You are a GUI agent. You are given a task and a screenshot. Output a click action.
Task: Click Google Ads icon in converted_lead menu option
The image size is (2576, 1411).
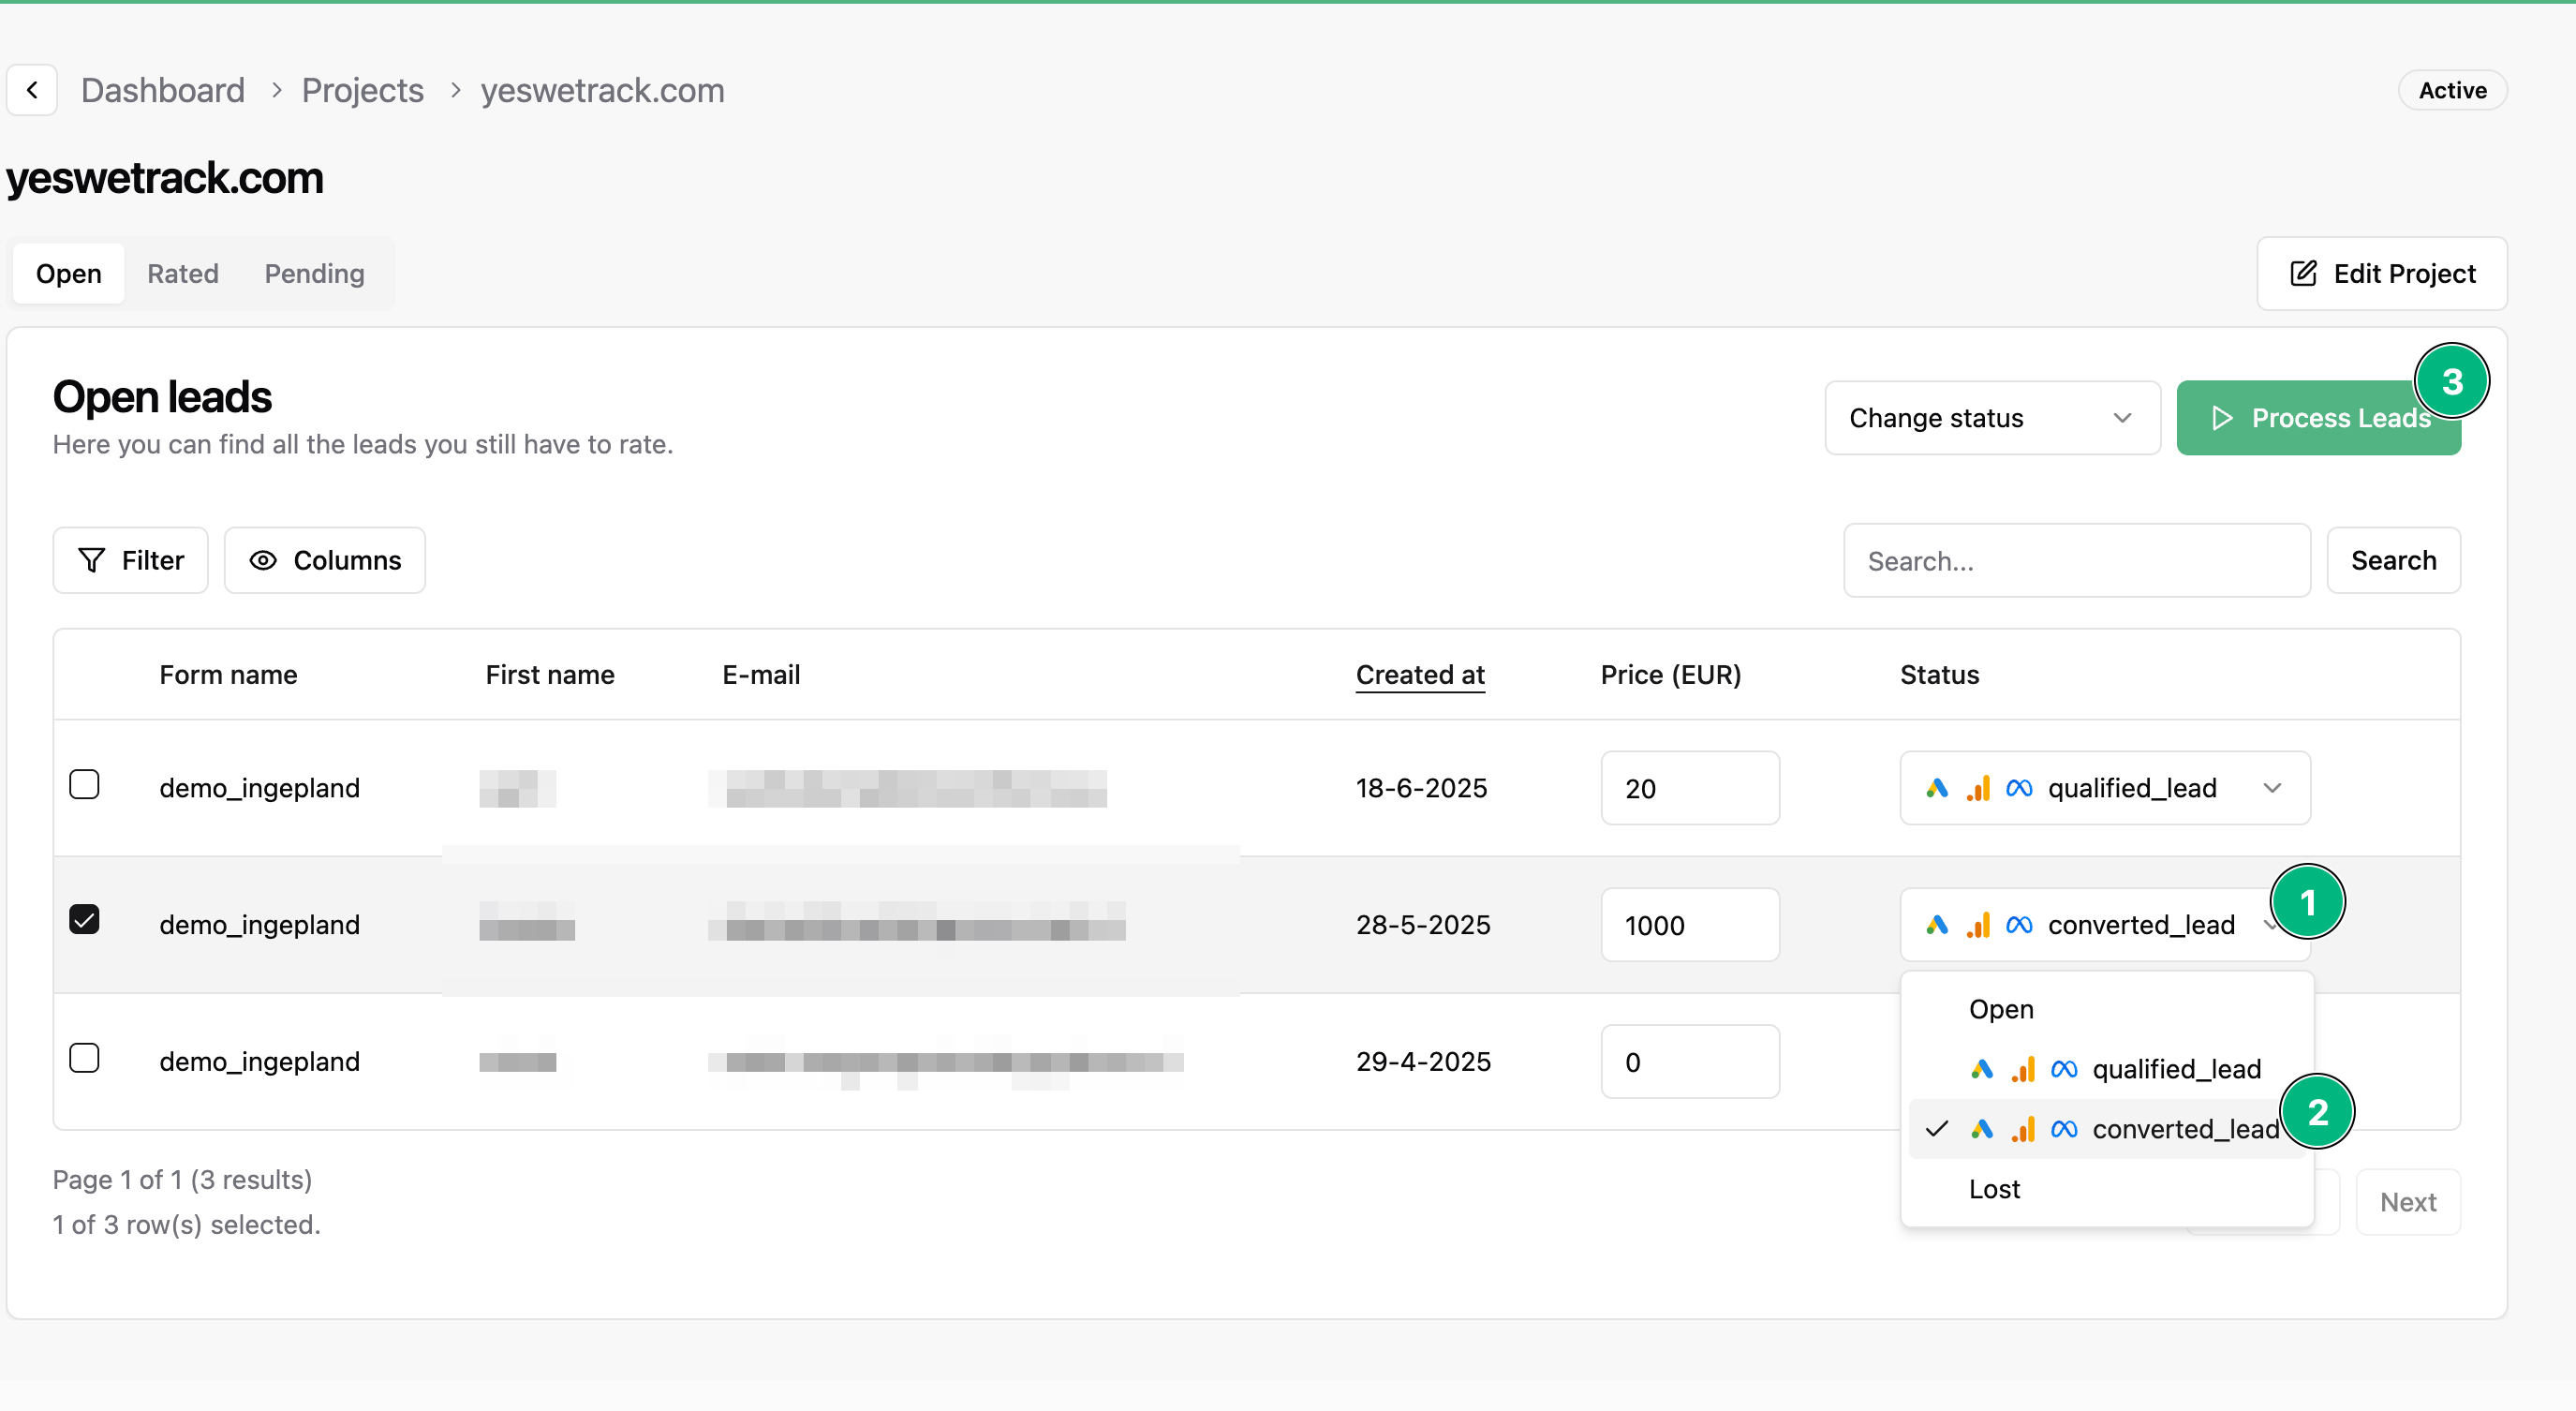(1981, 1129)
